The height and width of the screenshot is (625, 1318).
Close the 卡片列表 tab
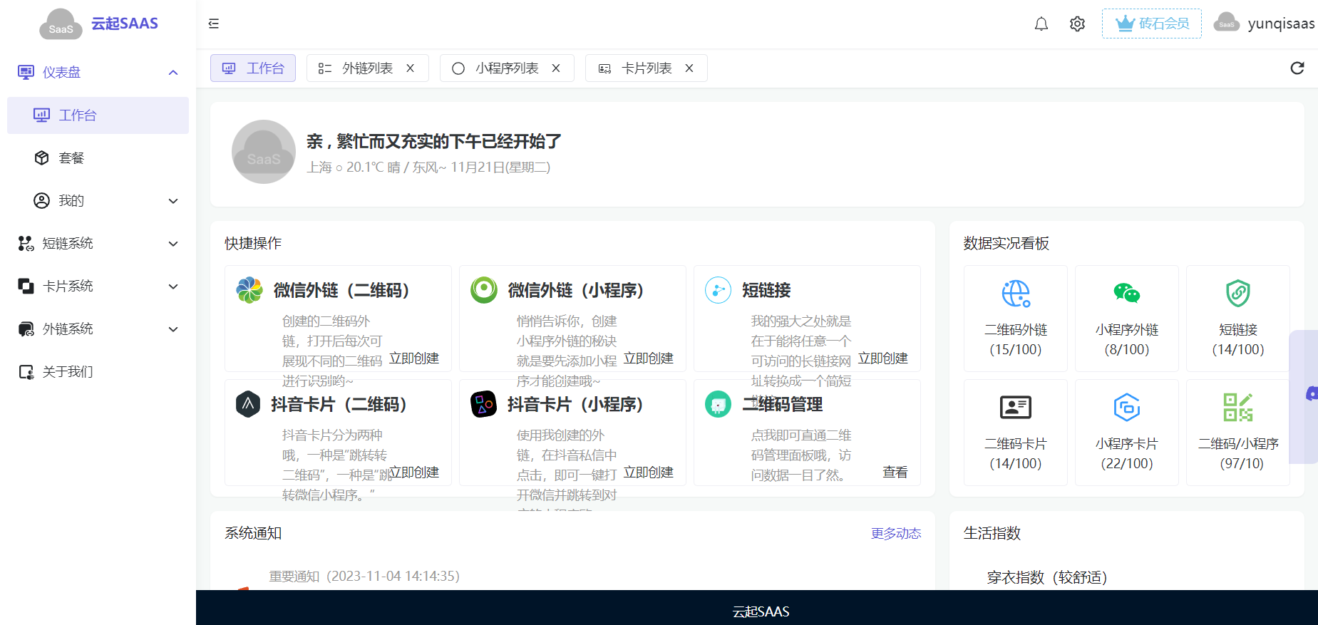[x=689, y=68]
